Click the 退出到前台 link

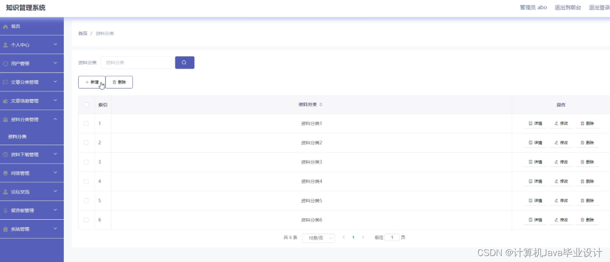click(568, 7)
